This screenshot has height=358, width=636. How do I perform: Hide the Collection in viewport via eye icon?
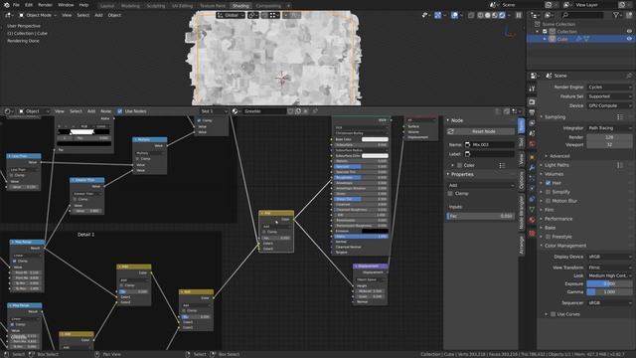click(629, 31)
